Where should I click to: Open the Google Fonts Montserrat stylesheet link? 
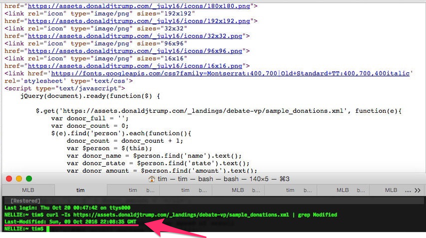point(231,73)
